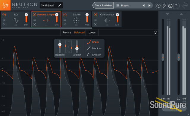Remove the EQ module
Viewport: 190px width, 116px height.
[x=4, y=24]
